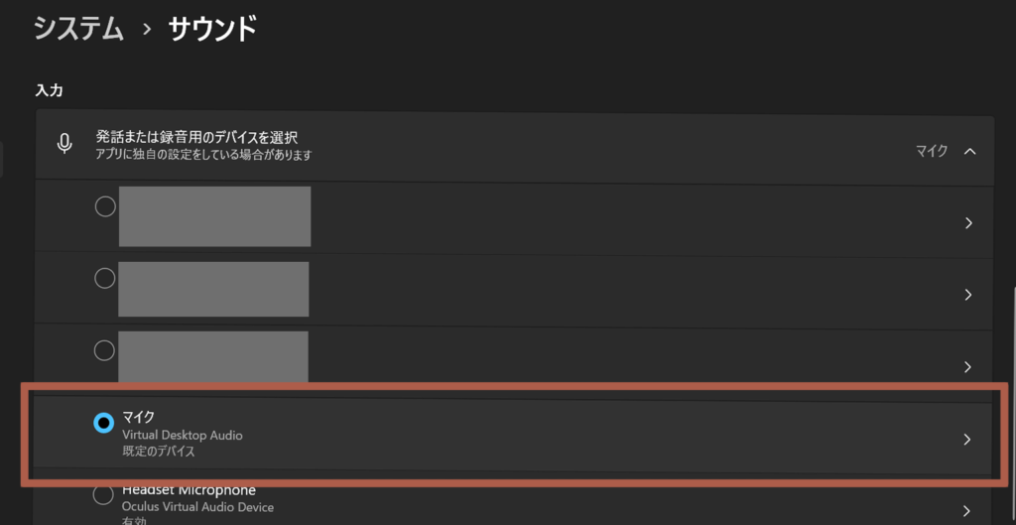Image resolution: width=1016 pixels, height=525 pixels.
Task: Choose the Headset Microphone radio button
Action: (x=103, y=494)
